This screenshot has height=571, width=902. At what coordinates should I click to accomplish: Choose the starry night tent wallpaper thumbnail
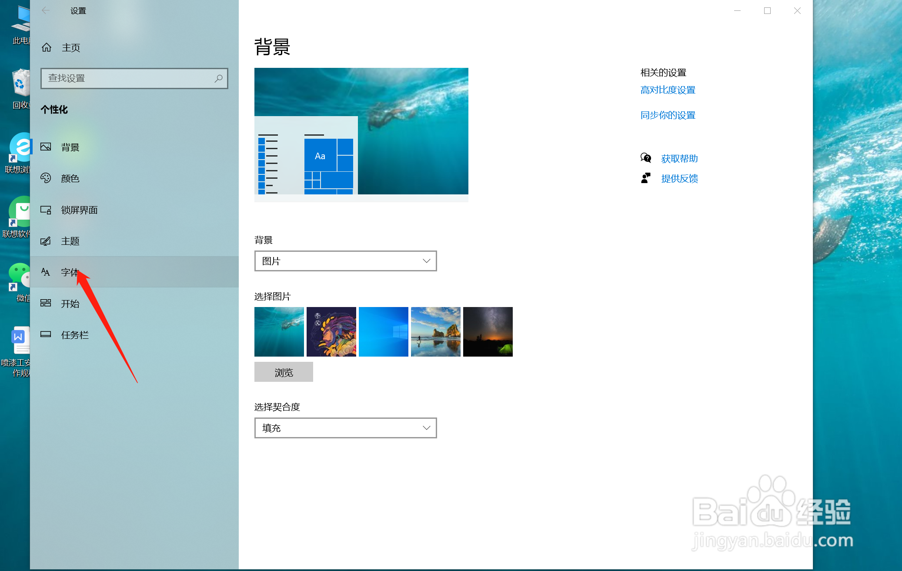(x=488, y=332)
